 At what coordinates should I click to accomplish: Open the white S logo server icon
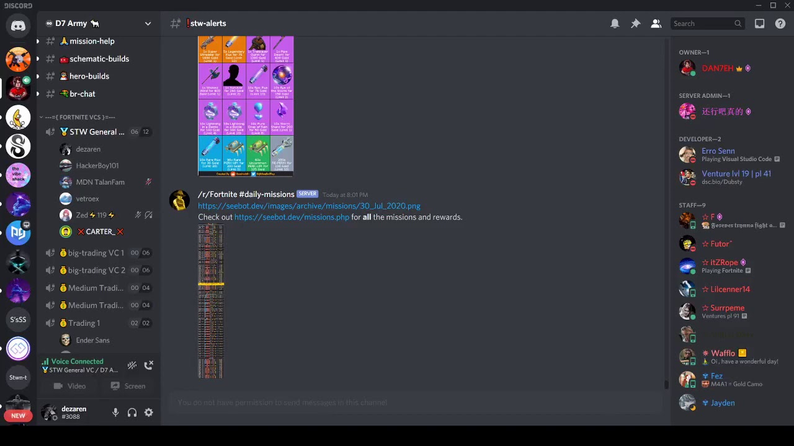(18, 146)
